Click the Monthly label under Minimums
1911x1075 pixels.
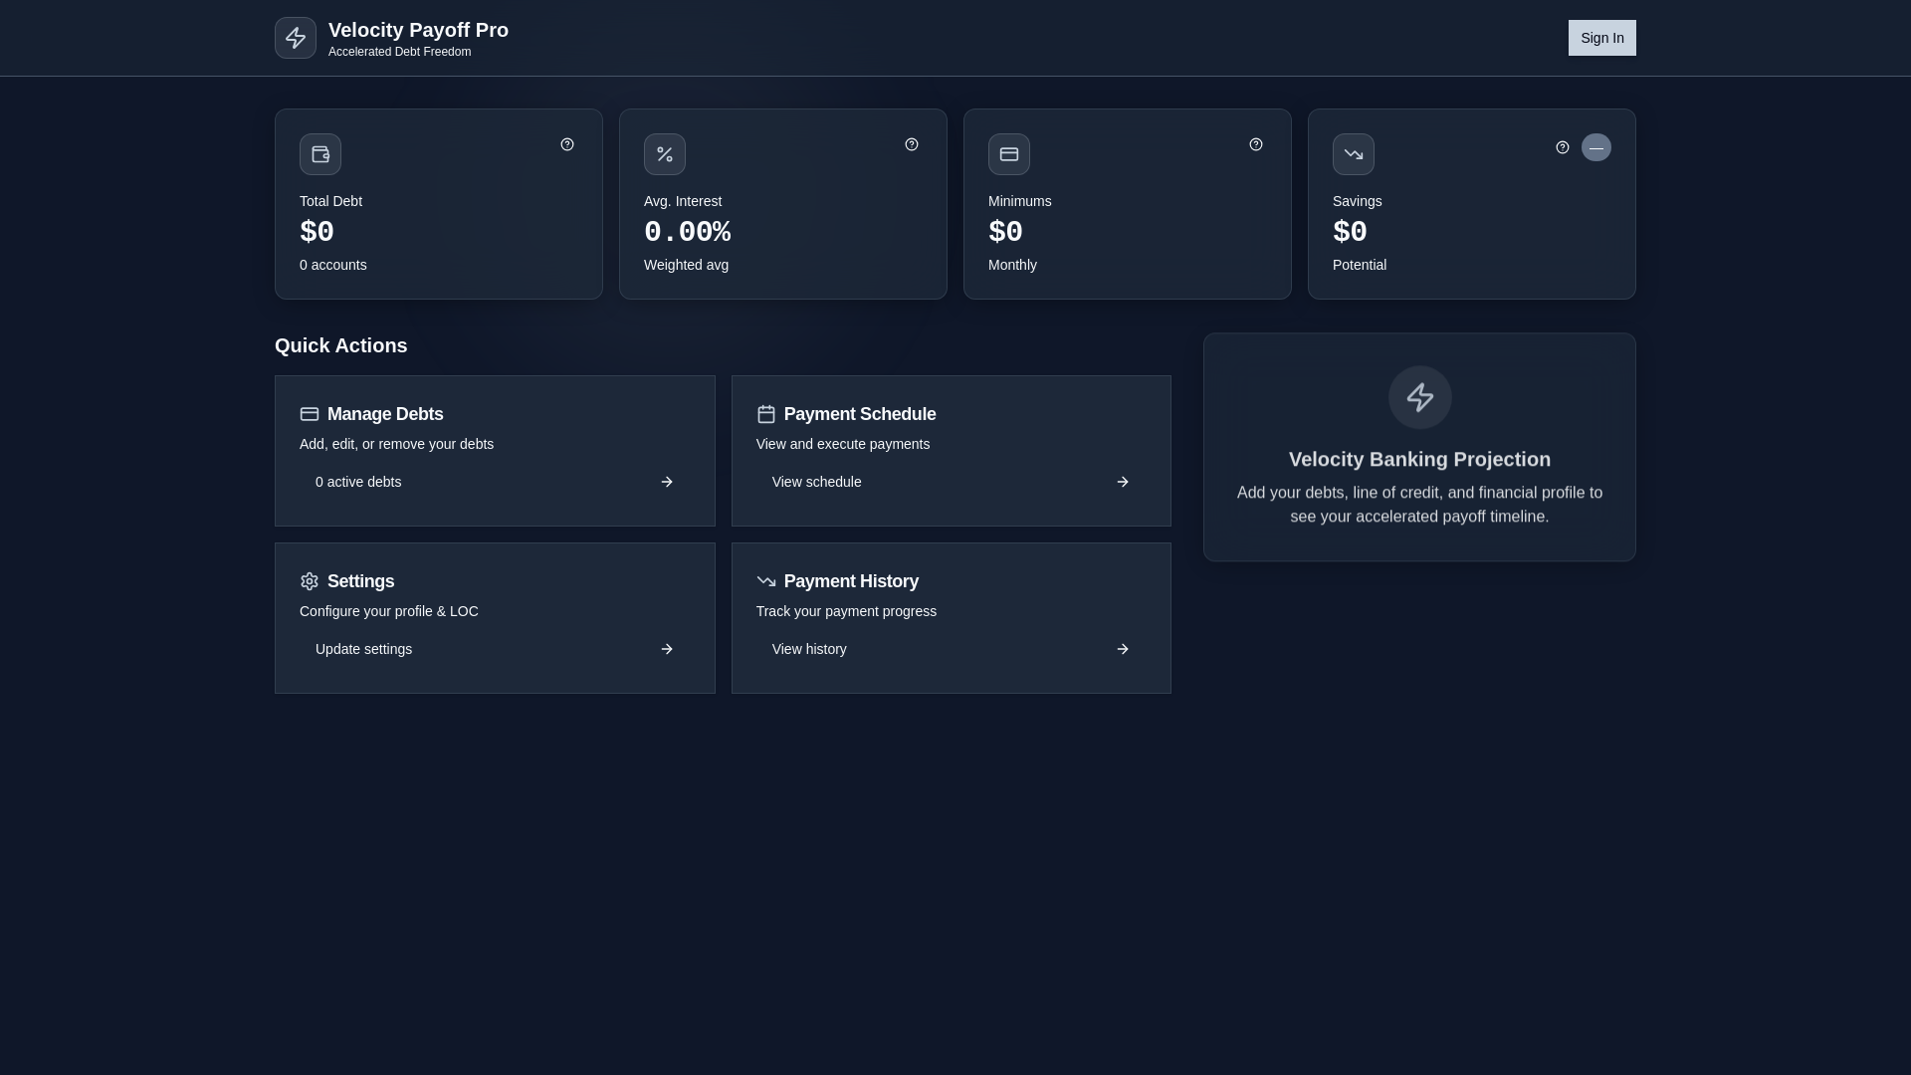[x=1012, y=265]
